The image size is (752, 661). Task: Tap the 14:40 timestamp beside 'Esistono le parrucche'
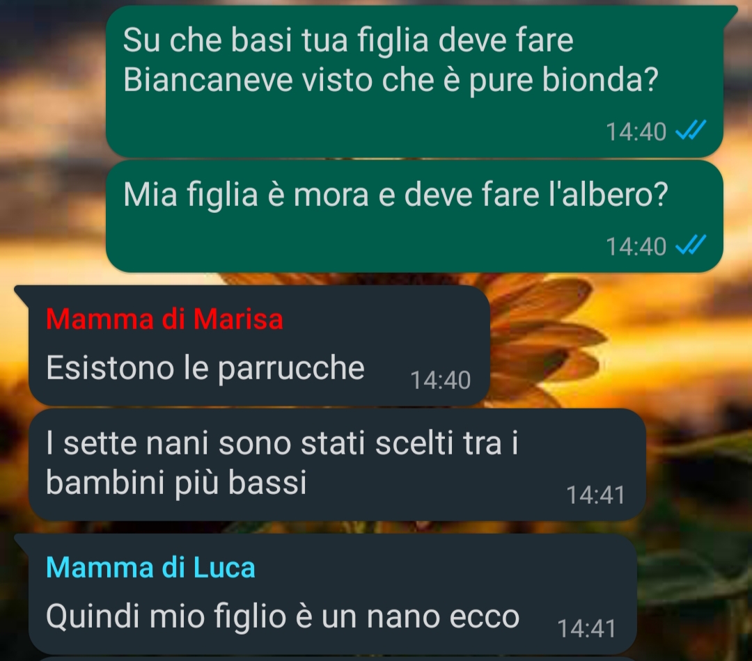point(441,380)
